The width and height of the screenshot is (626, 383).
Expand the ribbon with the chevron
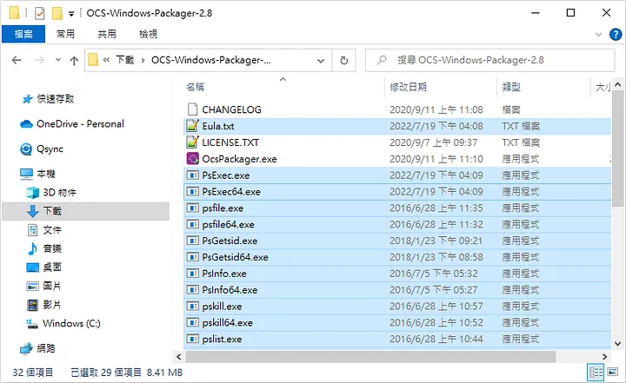[x=598, y=35]
